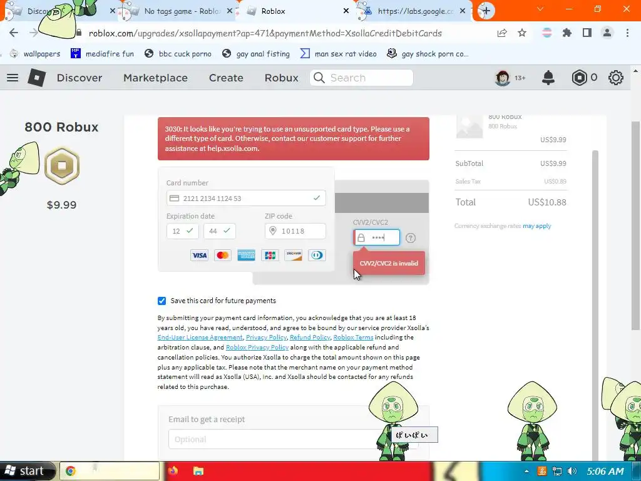
Task: Launch Firefox from the taskbar
Action: [x=173, y=471]
